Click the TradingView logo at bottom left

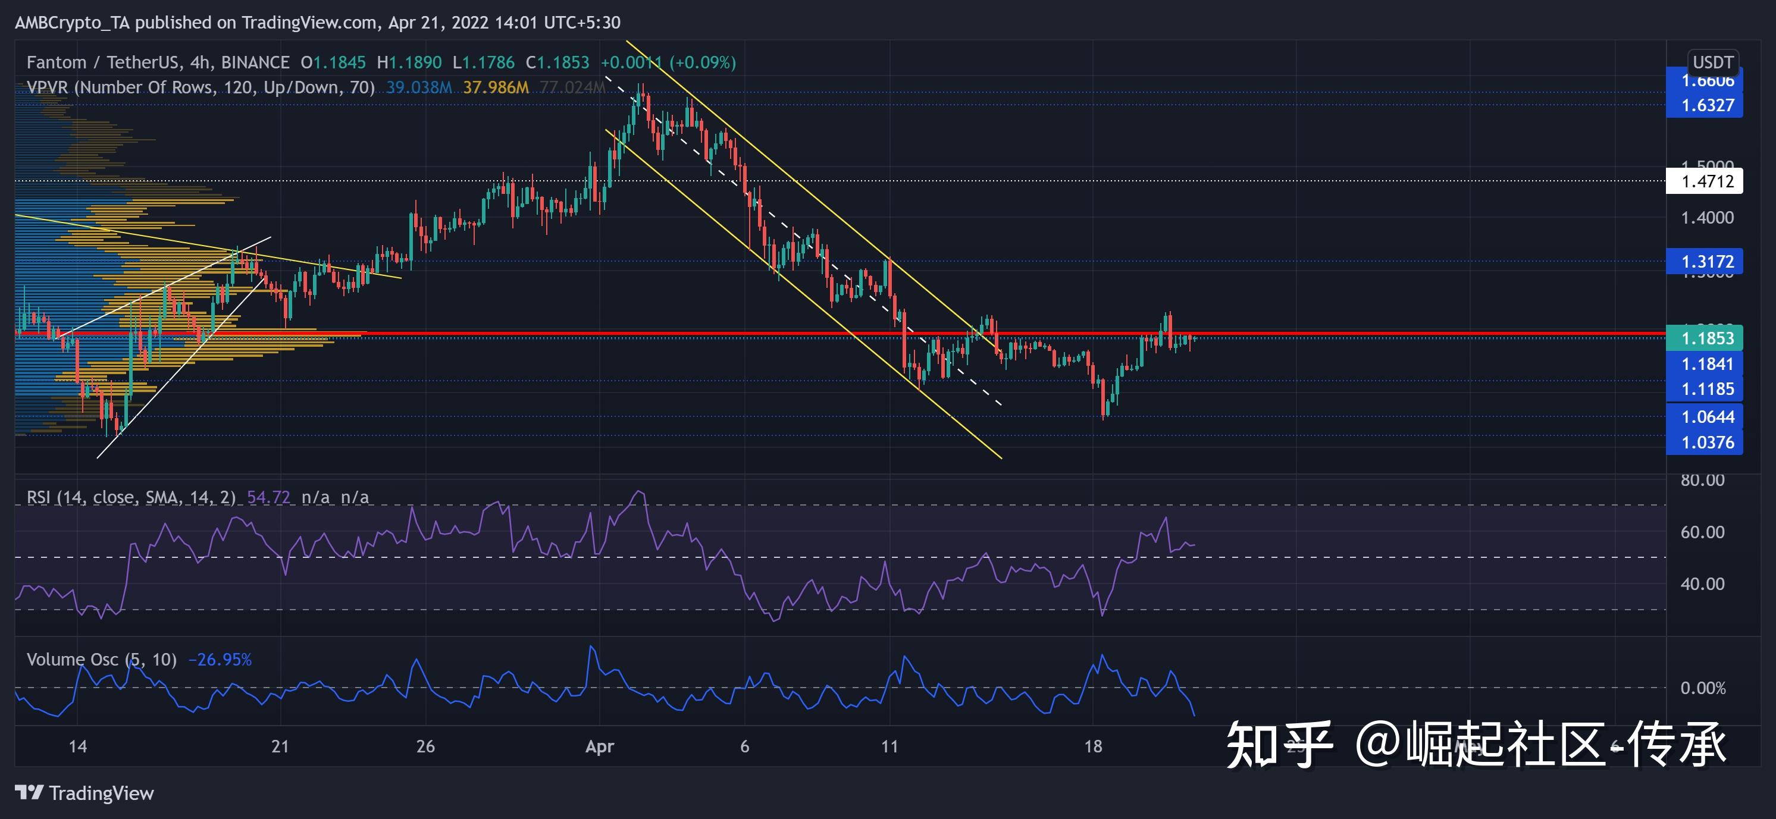pos(84,793)
